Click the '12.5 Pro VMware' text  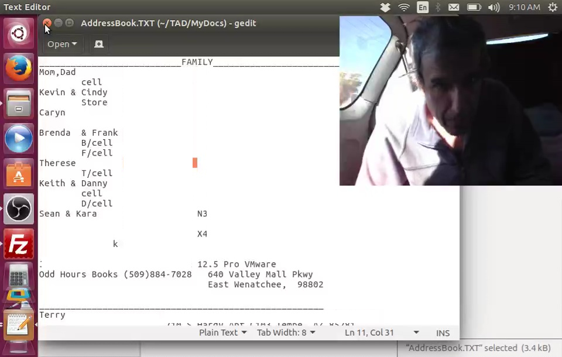tap(237, 264)
